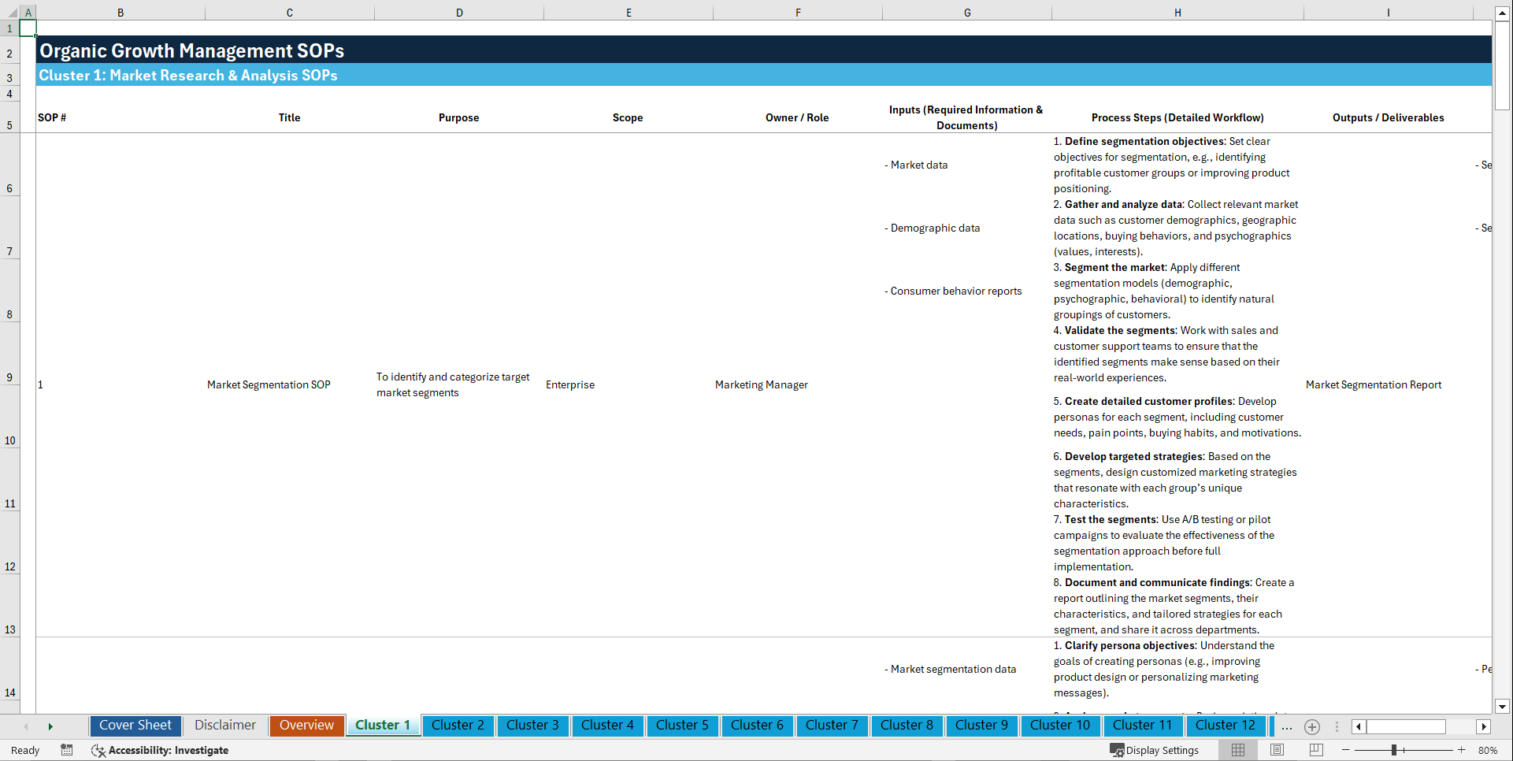1513x761 pixels.
Task: Select the Overview sheet tab
Action: [x=306, y=726]
